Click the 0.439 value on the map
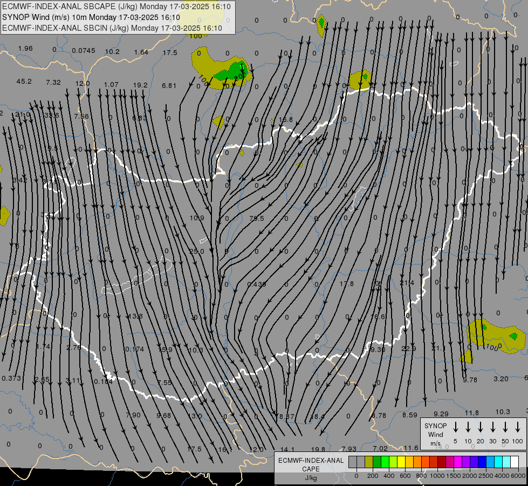Image resolution: width=528 pixels, height=486 pixels. [257, 285]
